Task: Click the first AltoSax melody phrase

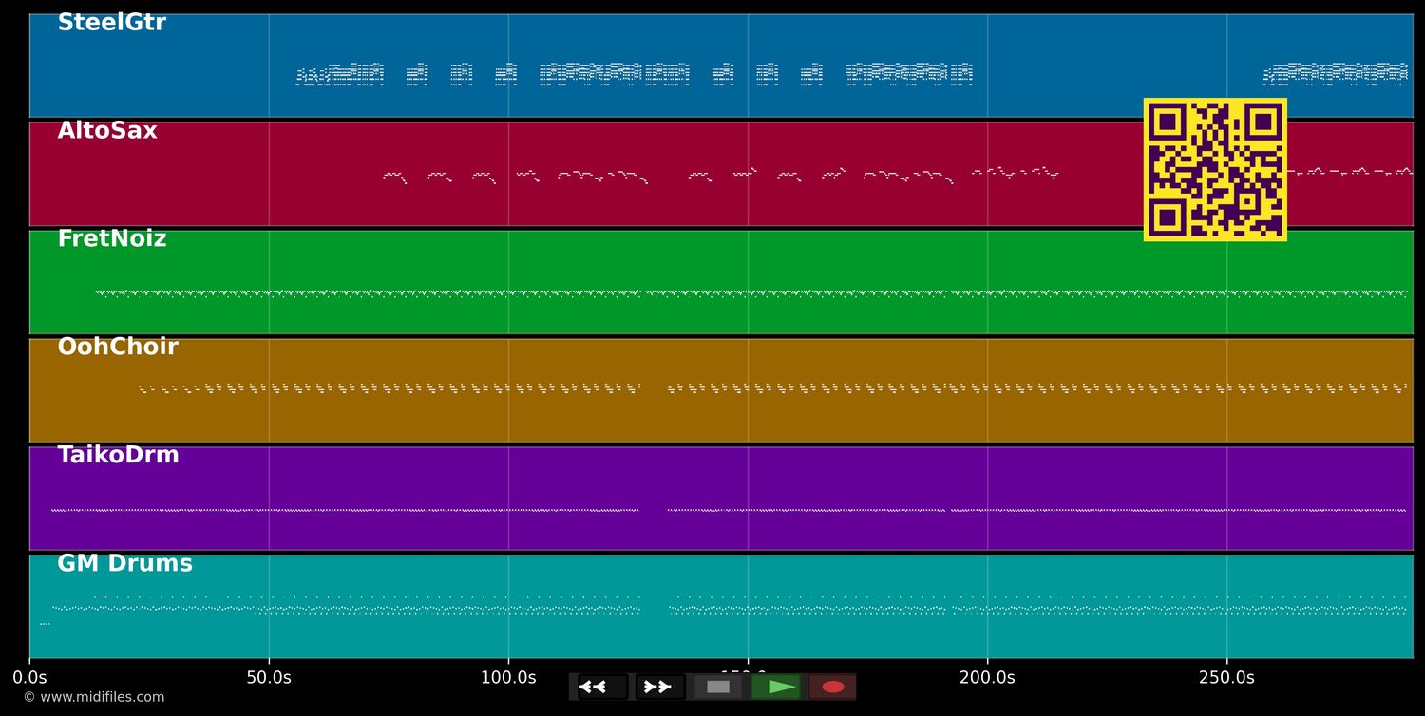Action: click(394, 176)
